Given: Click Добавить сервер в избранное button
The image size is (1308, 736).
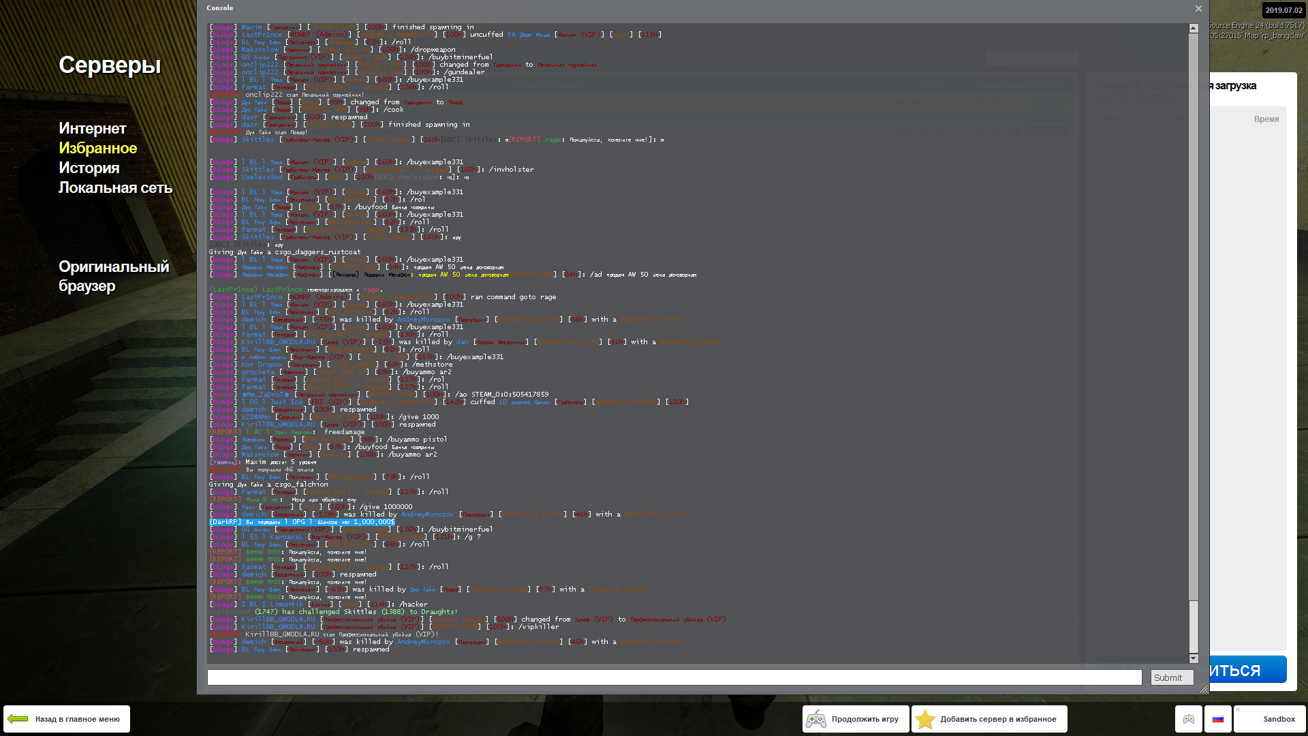Looking at the screenshot, I should [989, 719].
